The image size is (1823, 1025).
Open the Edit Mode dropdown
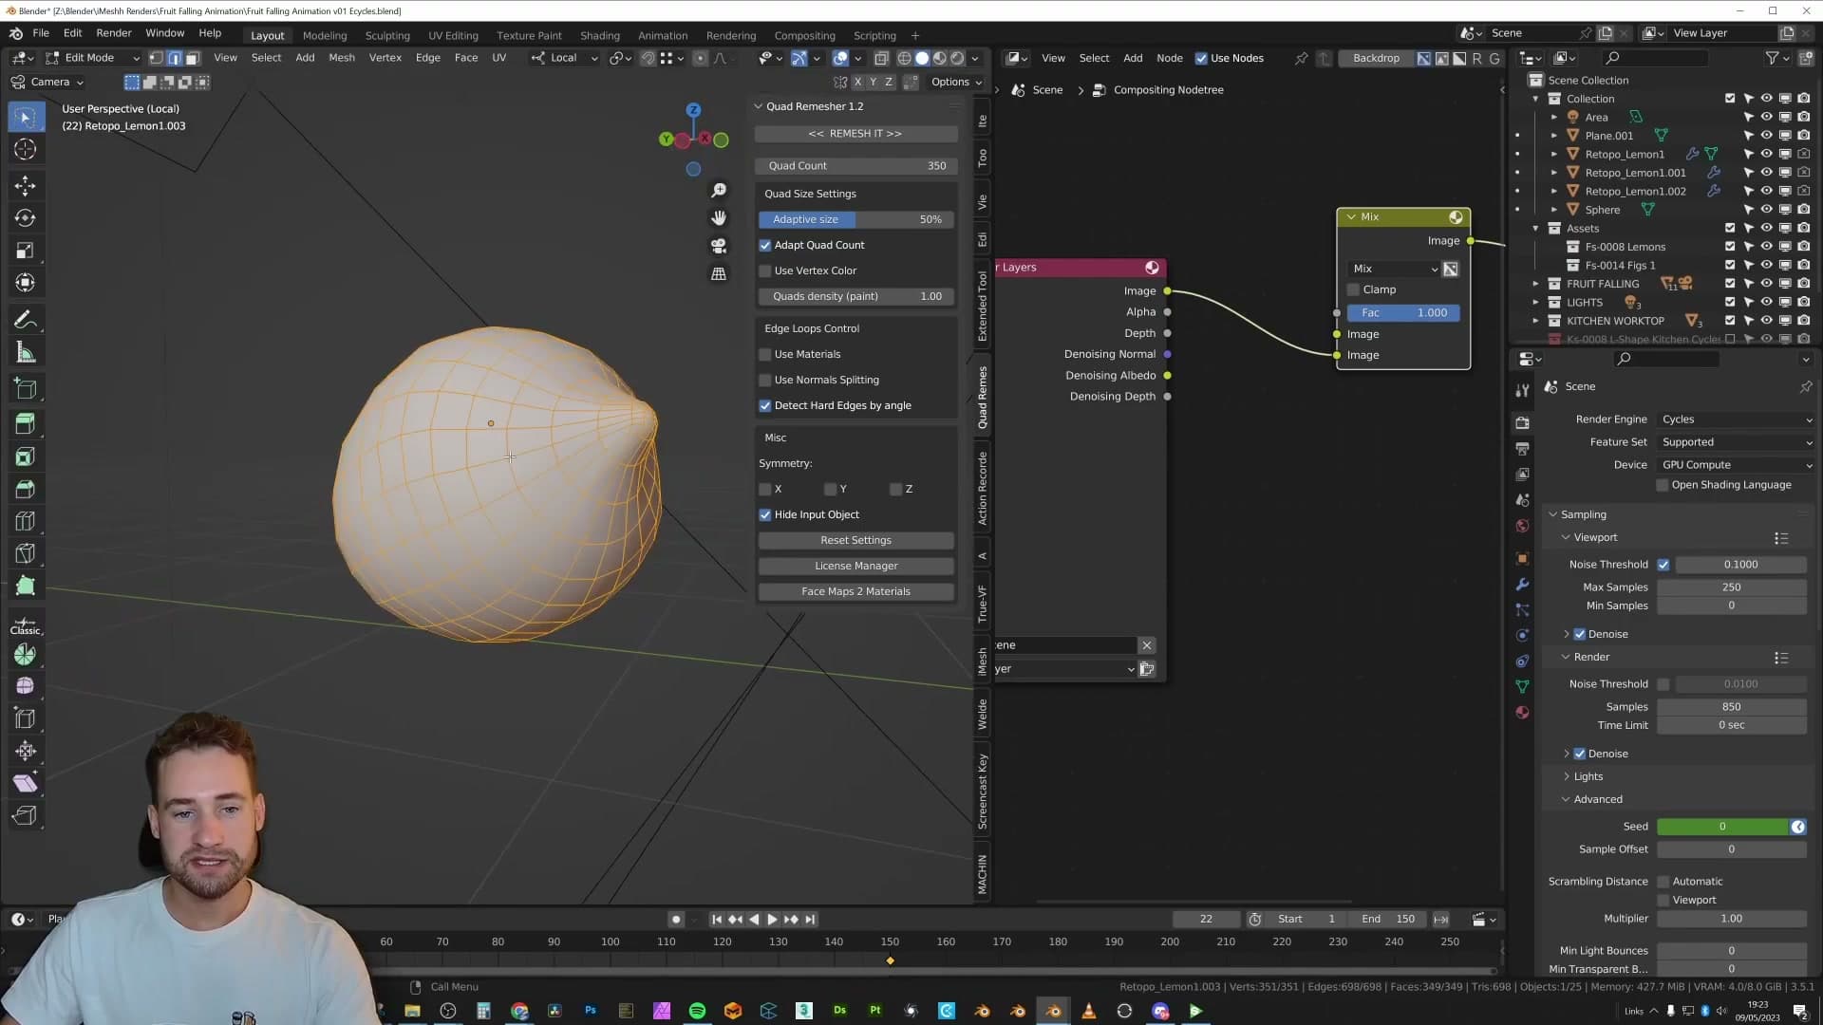tap(92, 58)
